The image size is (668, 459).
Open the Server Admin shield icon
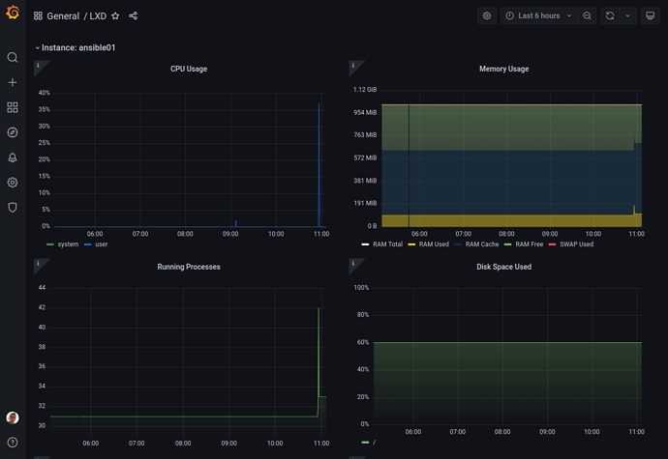13,208
